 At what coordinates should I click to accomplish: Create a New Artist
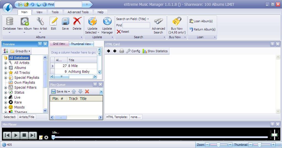pos(40,25)
